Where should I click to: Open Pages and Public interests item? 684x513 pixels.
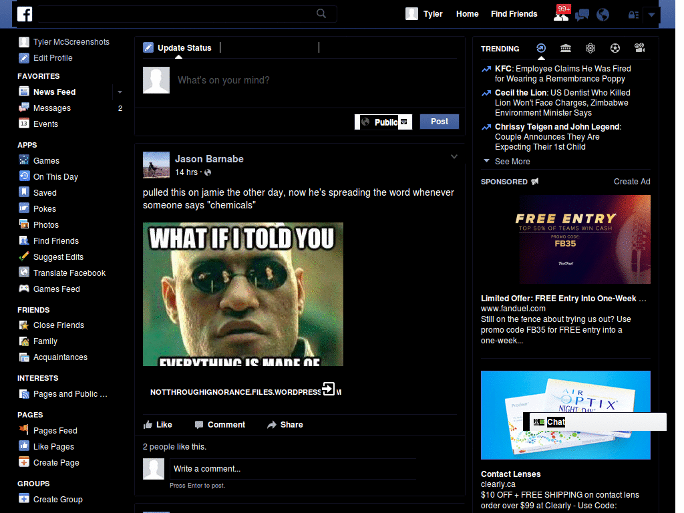(70, 394)
